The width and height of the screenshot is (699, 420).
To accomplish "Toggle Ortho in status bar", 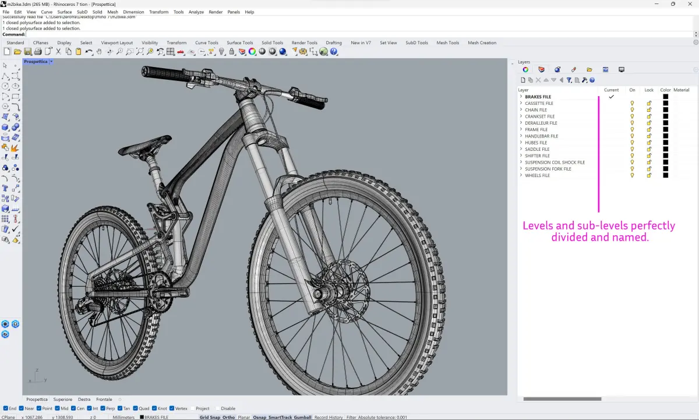I will pos(228,417).
